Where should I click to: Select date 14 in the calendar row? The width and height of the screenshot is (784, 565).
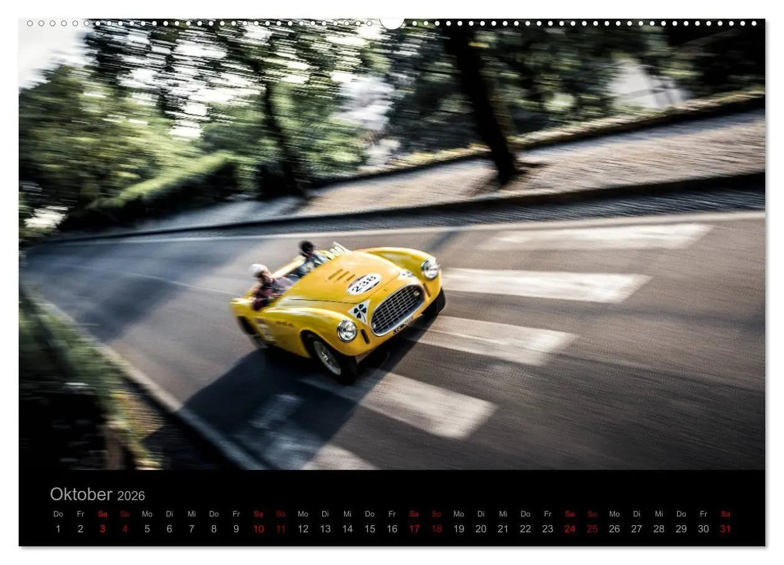[x=347, y=529]
